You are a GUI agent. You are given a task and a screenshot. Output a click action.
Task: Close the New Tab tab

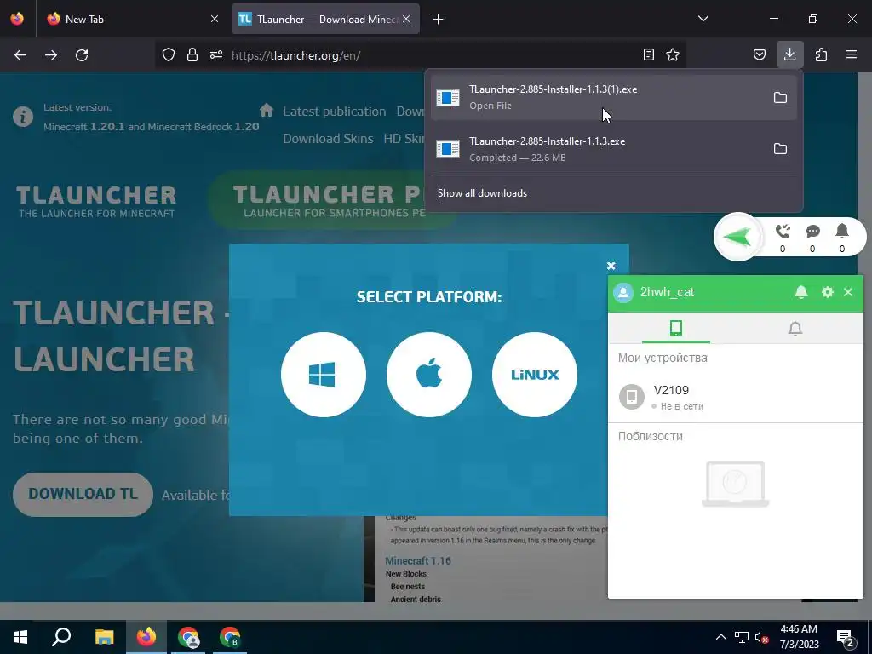tap(215, 19)
